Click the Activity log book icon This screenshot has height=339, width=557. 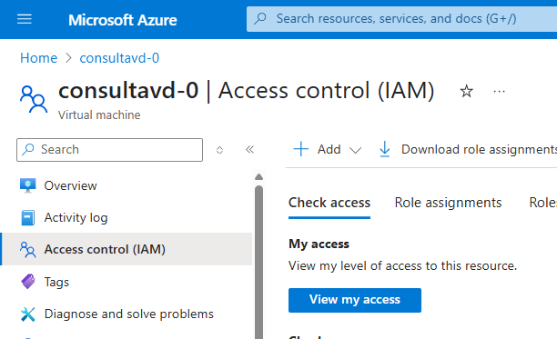[27, 217]
